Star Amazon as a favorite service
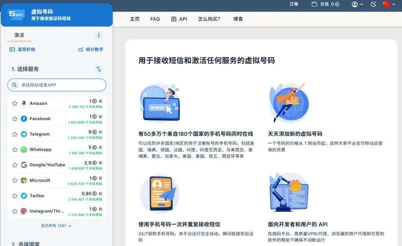402x246 pixels. pos(15,104)
